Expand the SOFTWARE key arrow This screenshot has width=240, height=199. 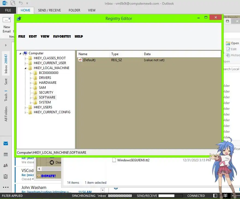coord(31,97)
